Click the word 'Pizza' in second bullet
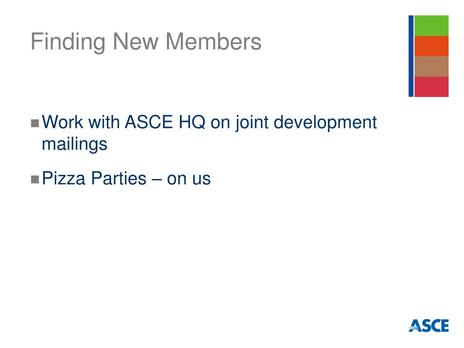464x348 pixels. (x=63, y=178)
